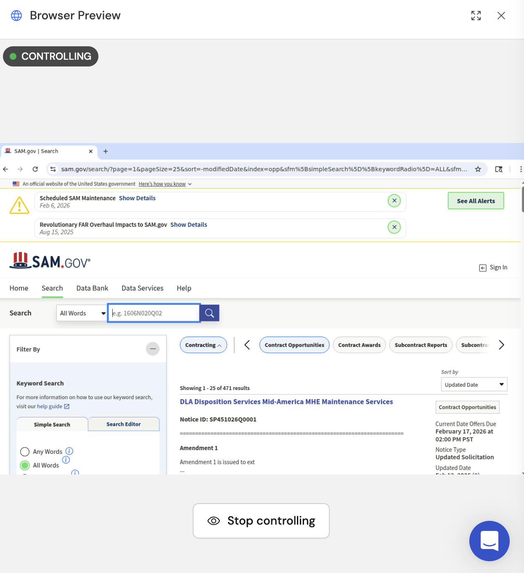
Task: Click the See All Alerts button
Action: point(476,201)
